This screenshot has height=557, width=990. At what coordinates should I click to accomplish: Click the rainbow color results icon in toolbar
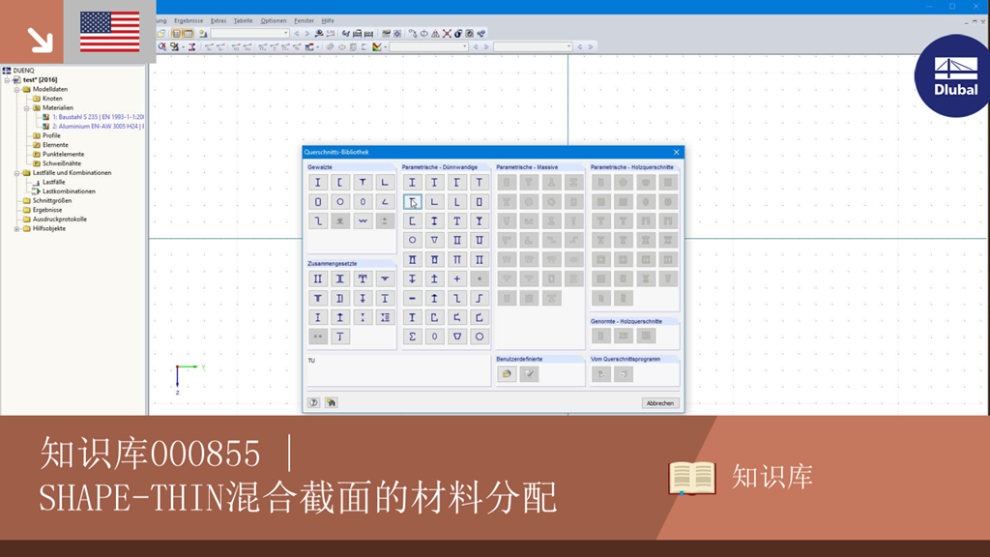(x=377, y=46)
